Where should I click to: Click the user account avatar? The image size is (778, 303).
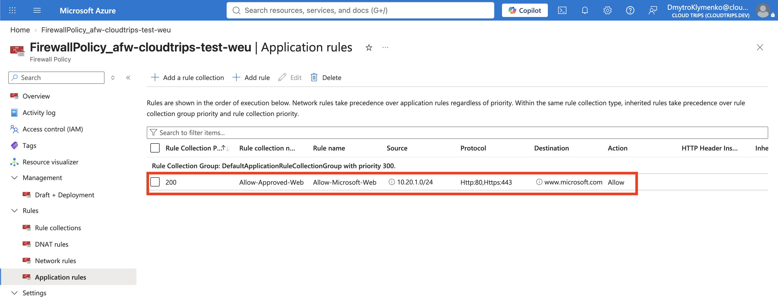tap(763, 11)
